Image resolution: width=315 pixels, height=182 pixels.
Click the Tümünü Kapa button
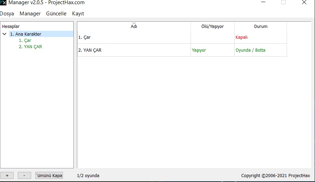pyautogui.click(x=49, y=175)
